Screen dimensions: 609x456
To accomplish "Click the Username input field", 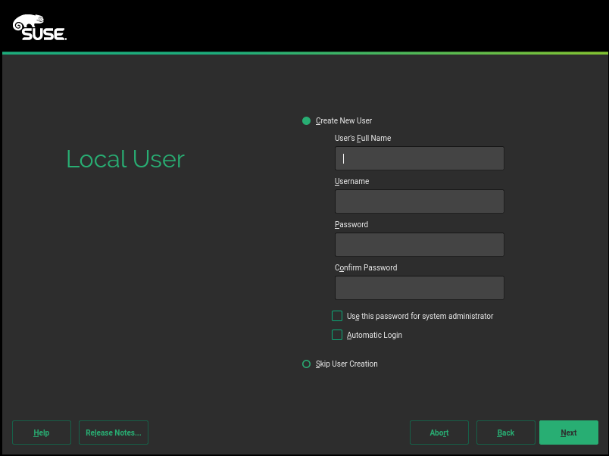I will pyautogui.click(x=419, y=201).
